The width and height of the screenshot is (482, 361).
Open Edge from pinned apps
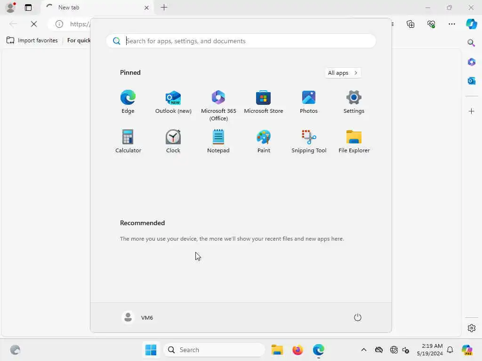128,102
